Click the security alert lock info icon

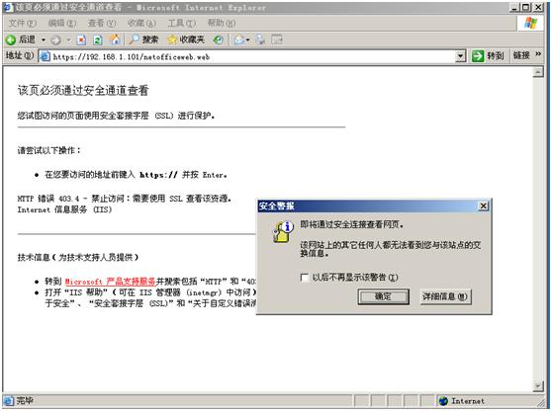[282, 231]
